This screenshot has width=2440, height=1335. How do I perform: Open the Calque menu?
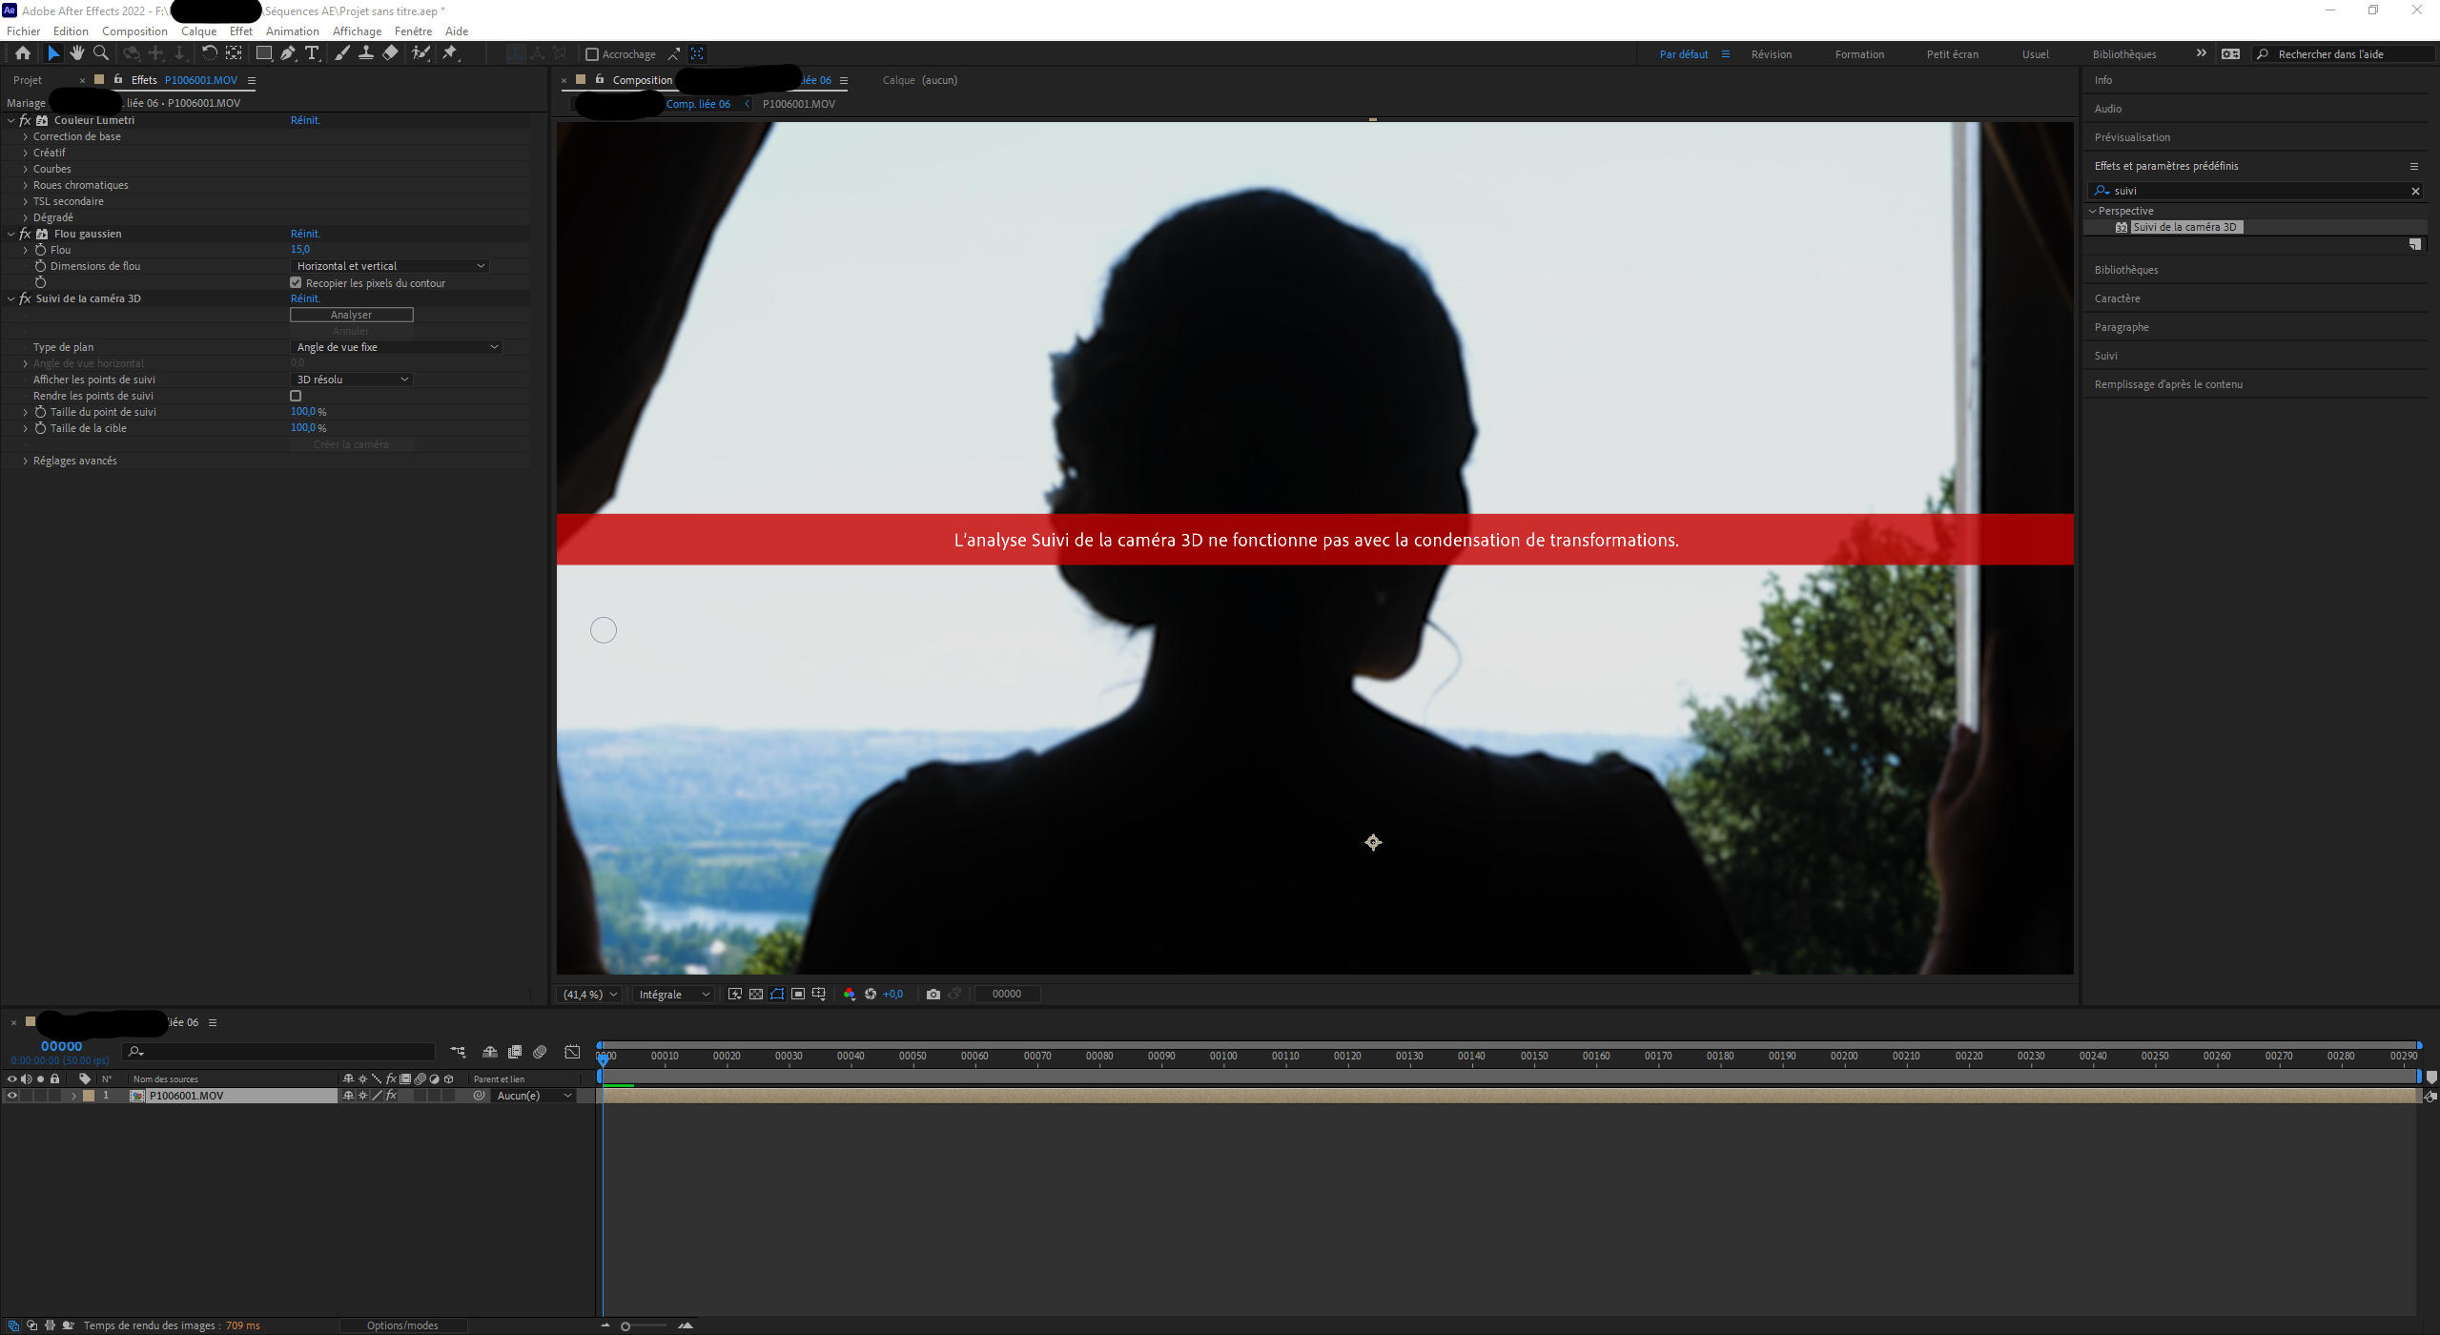pos(198,31)
